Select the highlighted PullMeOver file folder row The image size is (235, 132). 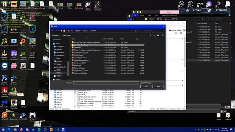pos(108,45)
